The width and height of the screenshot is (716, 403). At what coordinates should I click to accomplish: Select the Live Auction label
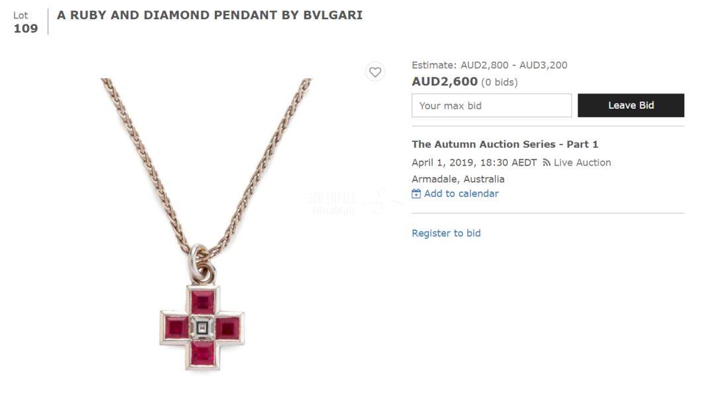pos(582,162)
